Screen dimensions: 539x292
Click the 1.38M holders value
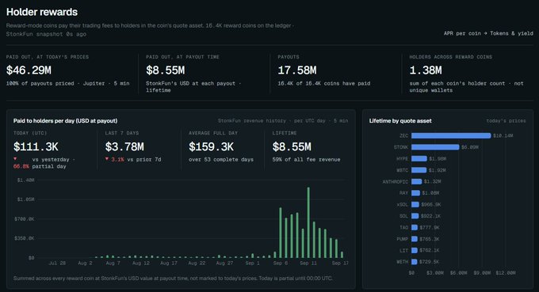[426, 70]
